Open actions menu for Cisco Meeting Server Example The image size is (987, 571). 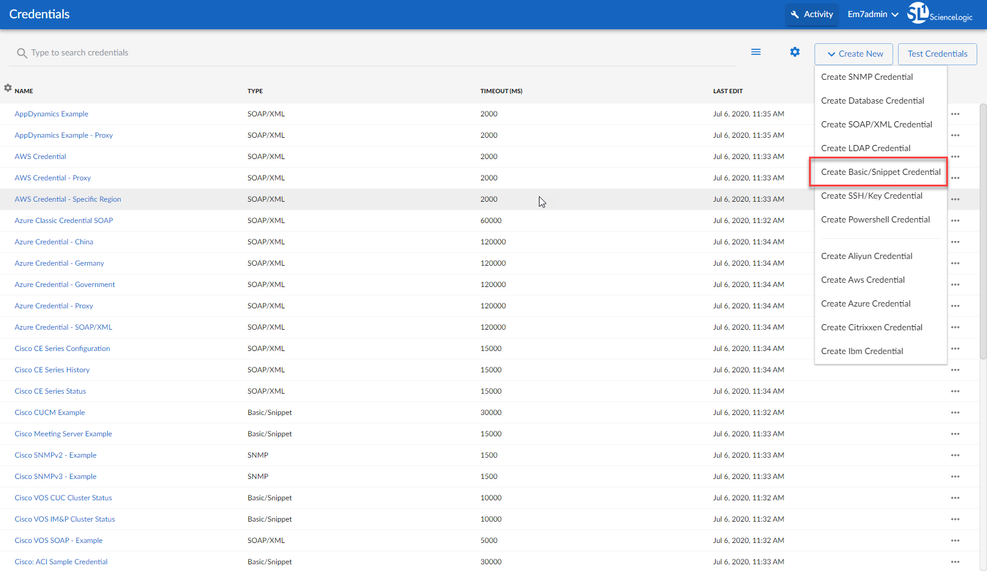[955, 434]
